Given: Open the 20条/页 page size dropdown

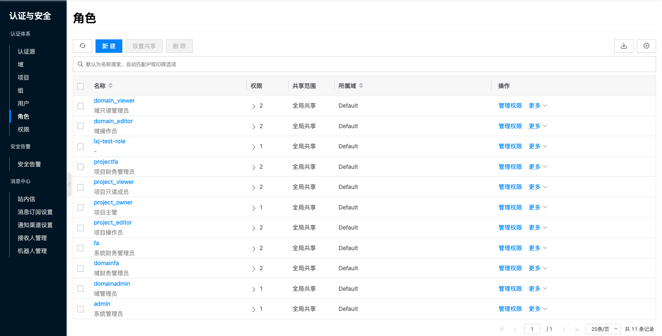Looking at the screenshot, I should point(603,329).
